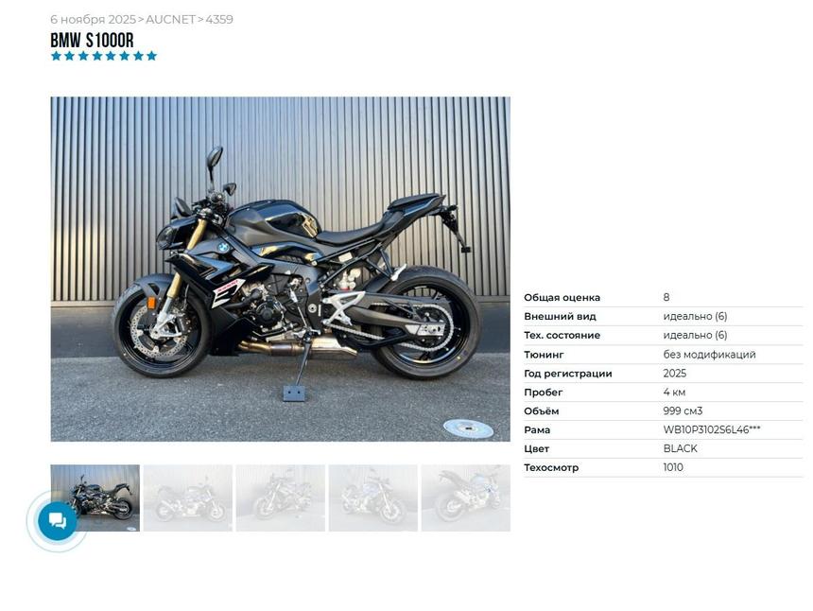
Task: Click the fourth rating star under title
Action: pos(97,56)
